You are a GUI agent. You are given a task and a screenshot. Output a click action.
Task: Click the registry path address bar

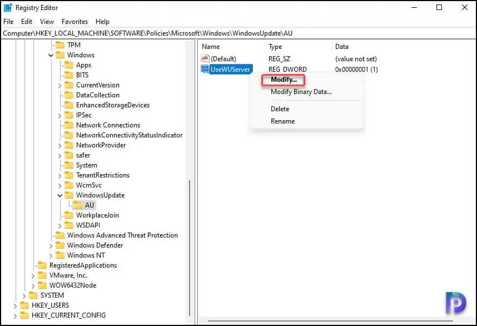[x=238, y=33]
